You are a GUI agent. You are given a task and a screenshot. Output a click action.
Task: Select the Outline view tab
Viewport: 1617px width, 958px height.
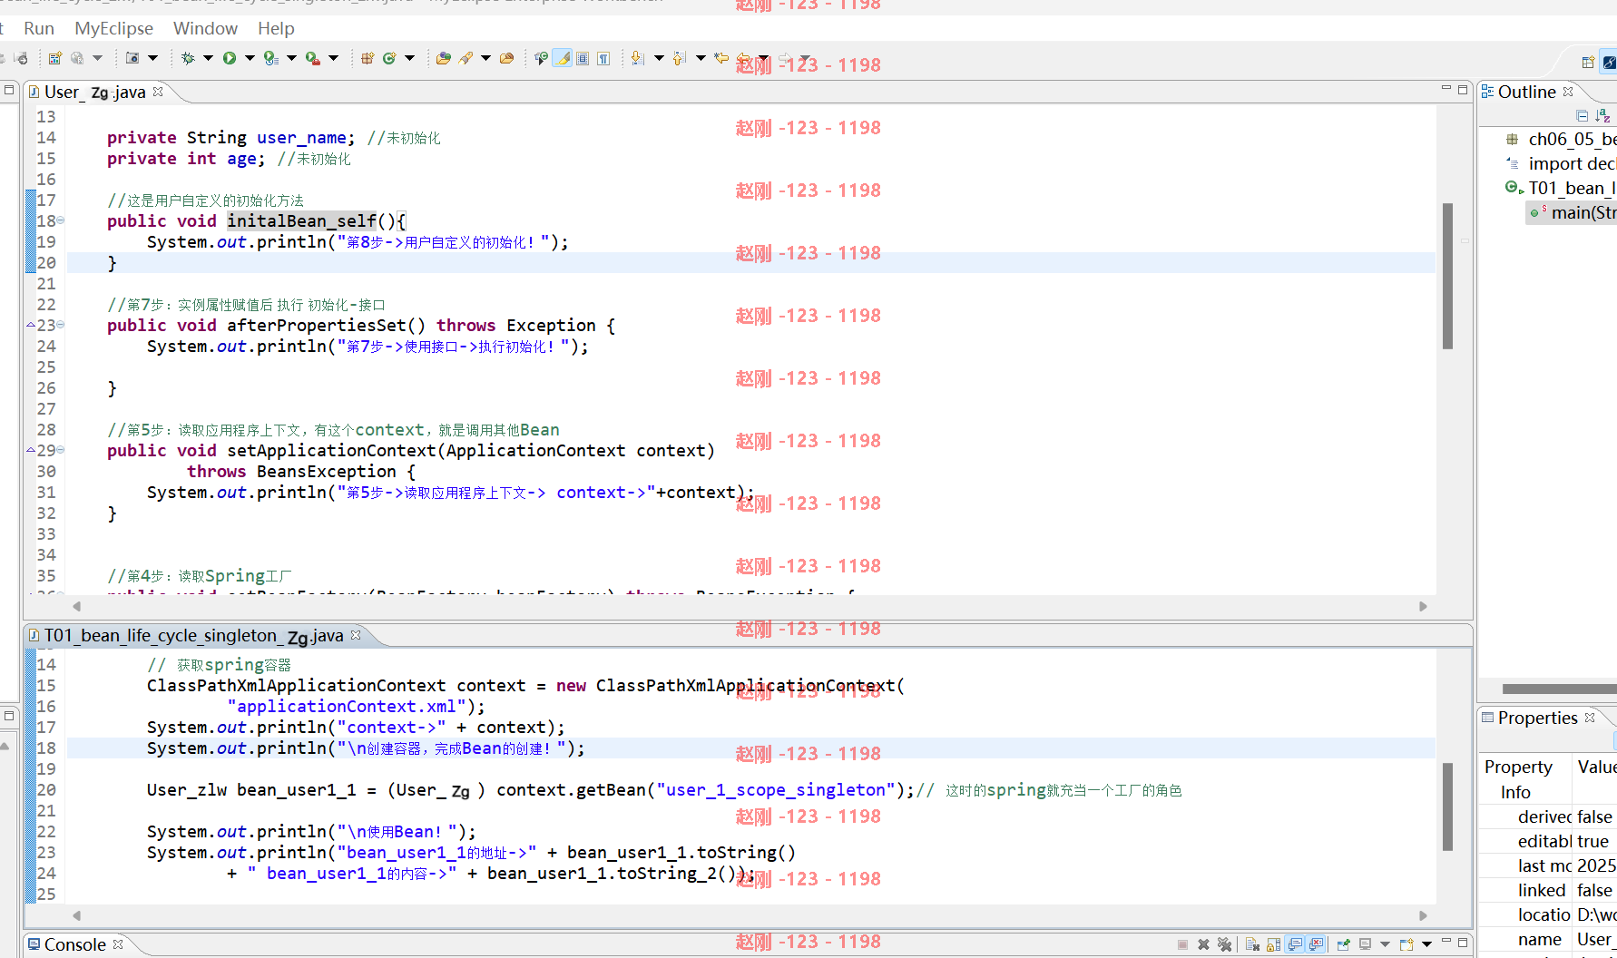[1526, 92]
